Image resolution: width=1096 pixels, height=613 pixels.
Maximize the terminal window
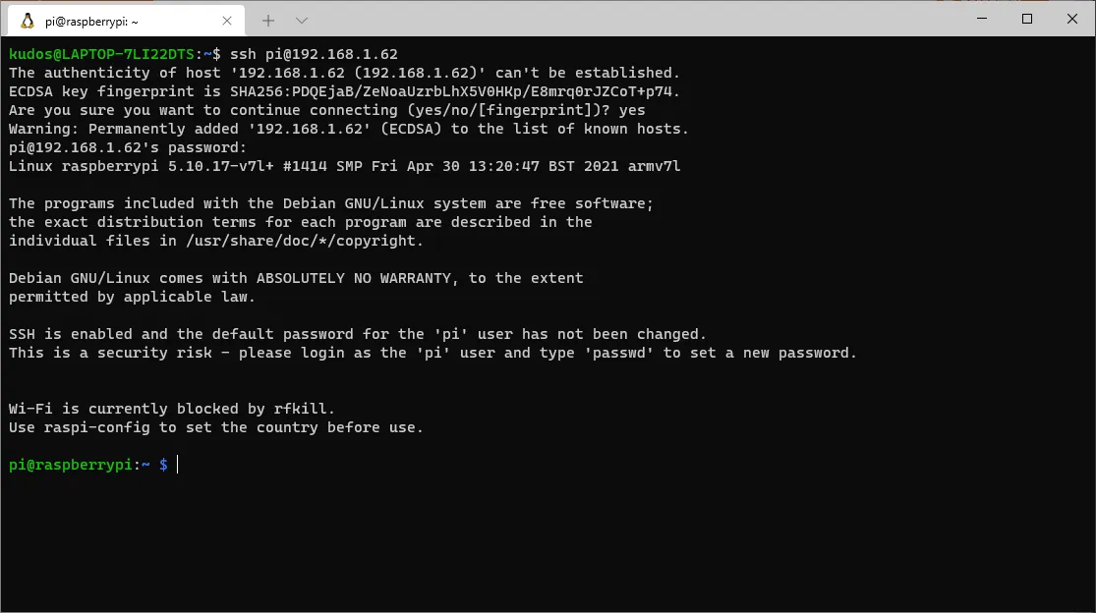coord(1027,19)
